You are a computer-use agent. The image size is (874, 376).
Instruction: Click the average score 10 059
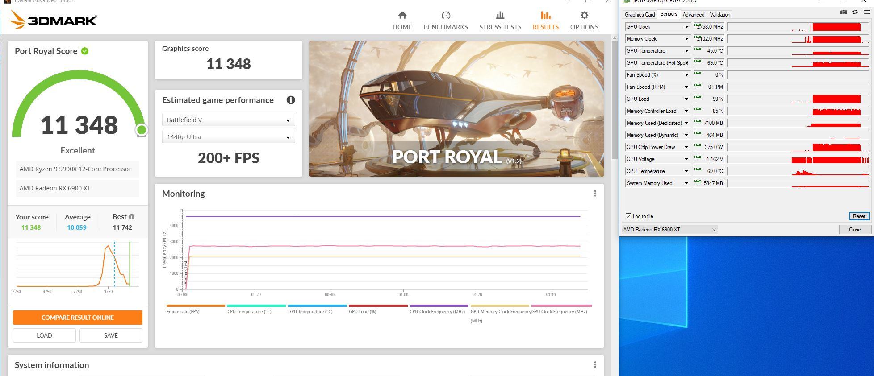pyautogui.click(x=77, y=227)
